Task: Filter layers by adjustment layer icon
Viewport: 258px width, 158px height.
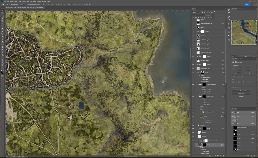Action: pos(205,12)
